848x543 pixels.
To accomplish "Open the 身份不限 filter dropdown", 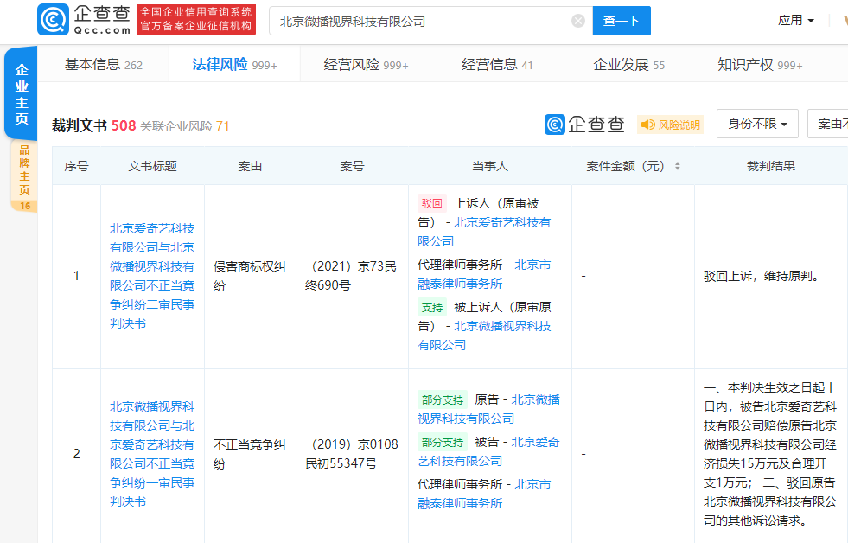I will [x=757, y=125].
